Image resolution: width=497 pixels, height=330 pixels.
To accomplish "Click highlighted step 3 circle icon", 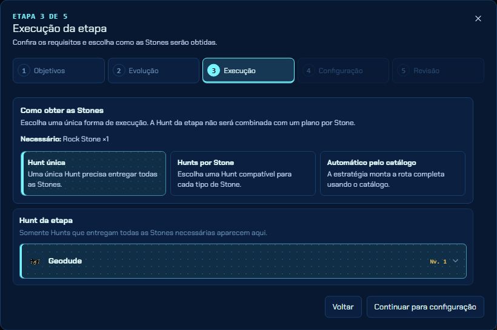I will tap(213, 71).
